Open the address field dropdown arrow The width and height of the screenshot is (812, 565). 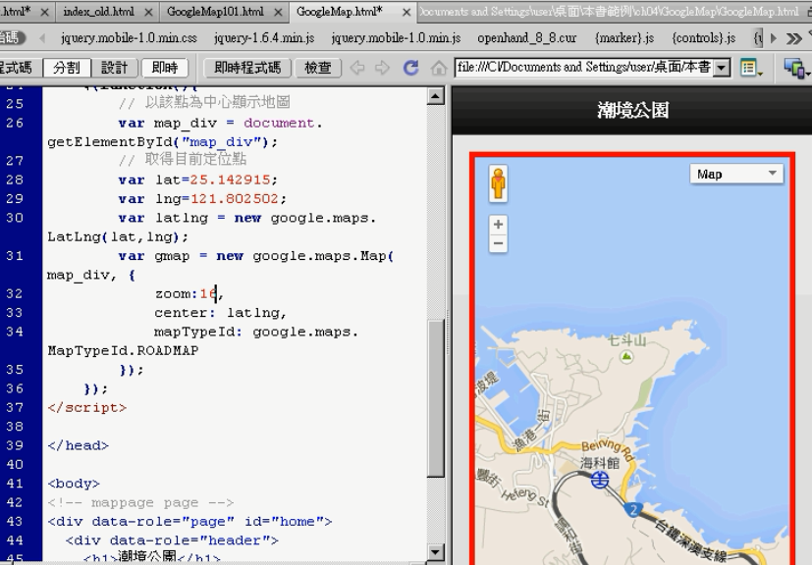(x=722, y=68)
